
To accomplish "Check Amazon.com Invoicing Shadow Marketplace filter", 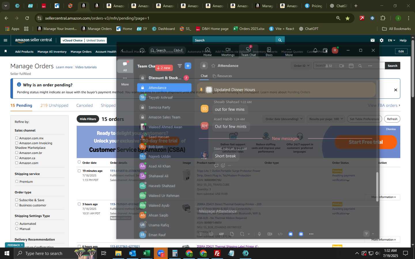I will 17,143.
